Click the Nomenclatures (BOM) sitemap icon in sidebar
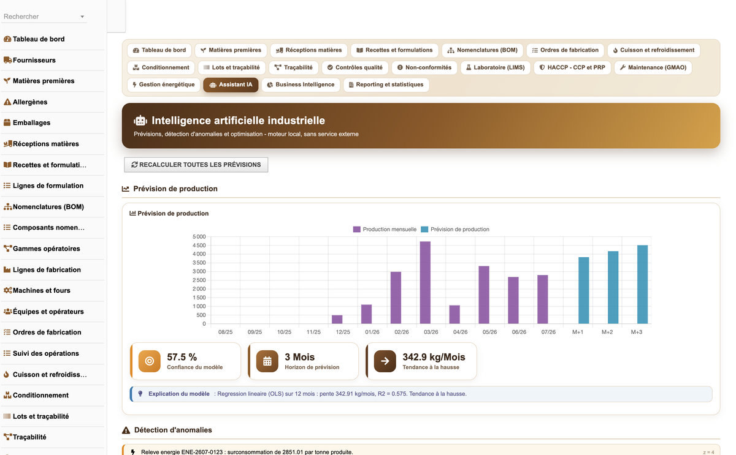 [7, 207]
